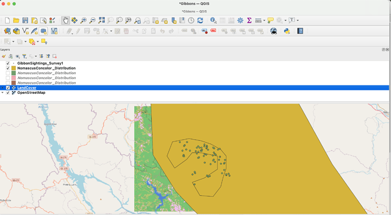Activate the Identify Features tool
The width and height of the screenshot is (391, 215).
(x=213, y=20)
